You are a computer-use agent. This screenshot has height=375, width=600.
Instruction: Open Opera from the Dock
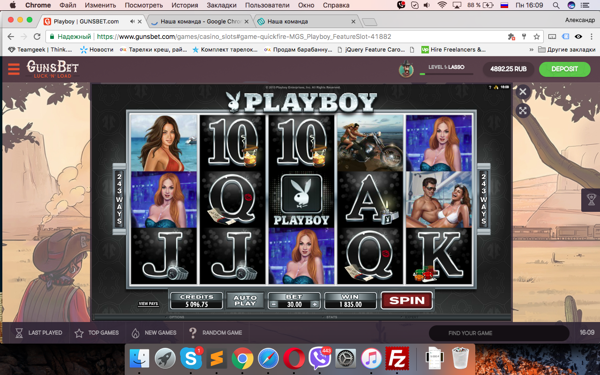tap(294, 359)
